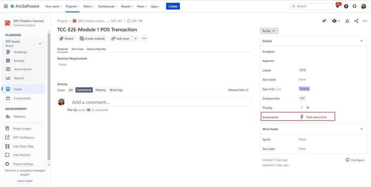Open more actions ellipsis beside Link issue
The height and width of the screenshot is (187, 371).
[x=144, y=38]
